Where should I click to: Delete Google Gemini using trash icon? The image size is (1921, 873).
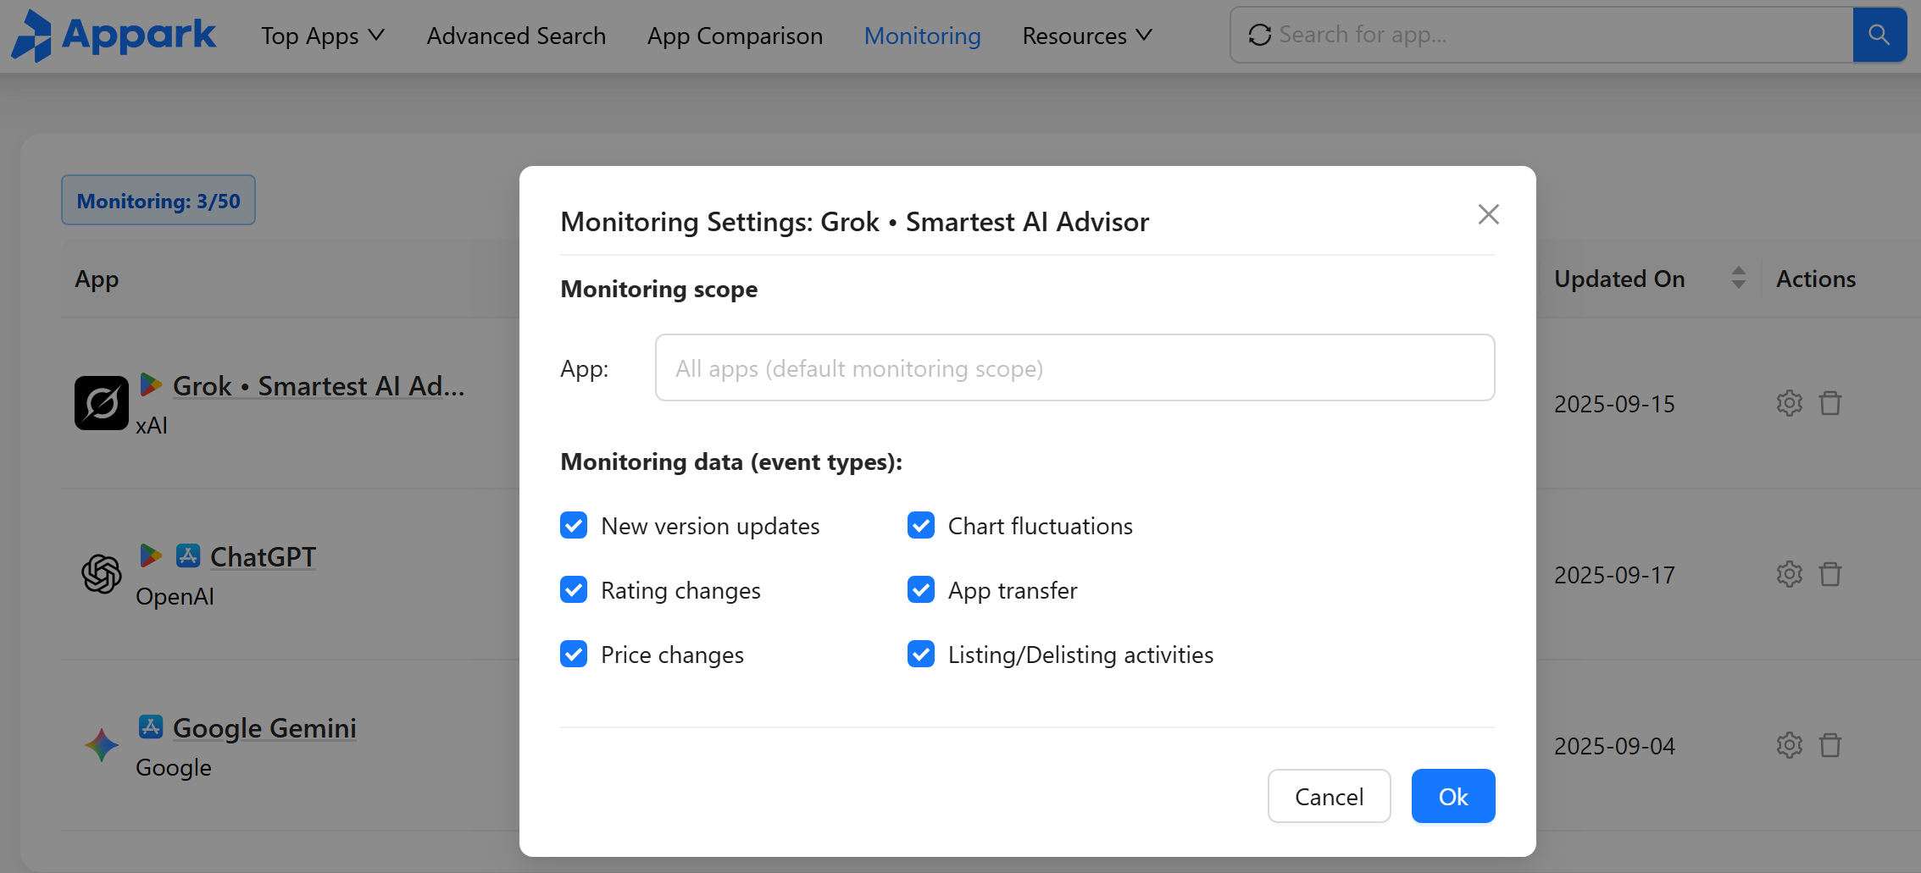coord(1830,745)
